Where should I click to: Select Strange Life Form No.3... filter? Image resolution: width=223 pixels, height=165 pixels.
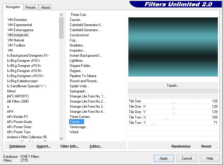tap(87, 106)
